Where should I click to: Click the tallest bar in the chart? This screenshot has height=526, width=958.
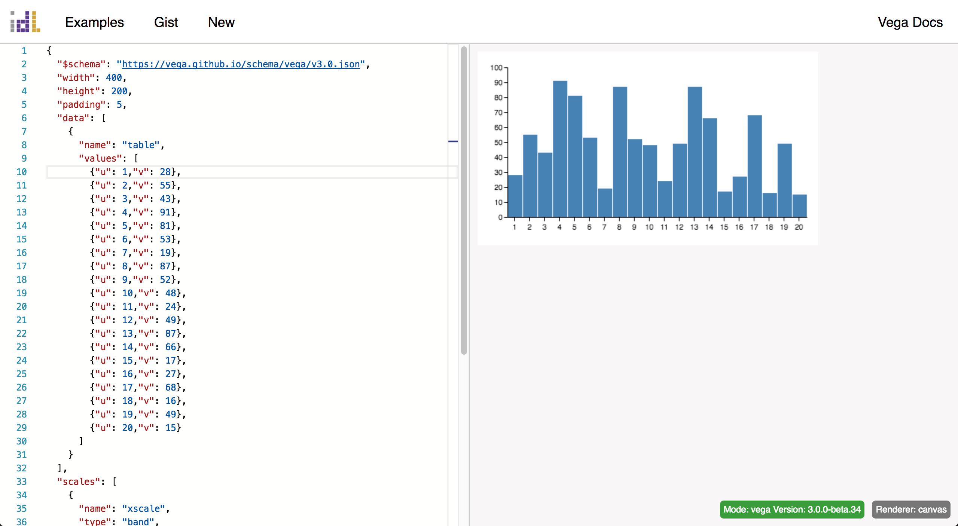[560, 150]
